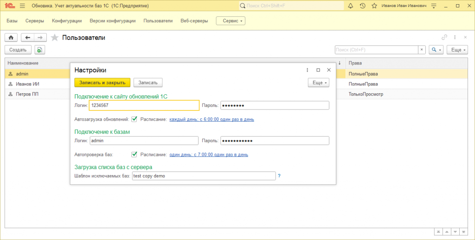Open Пользователи section
The width and height of the screenshot is (475, 240).
coord(158,21)
